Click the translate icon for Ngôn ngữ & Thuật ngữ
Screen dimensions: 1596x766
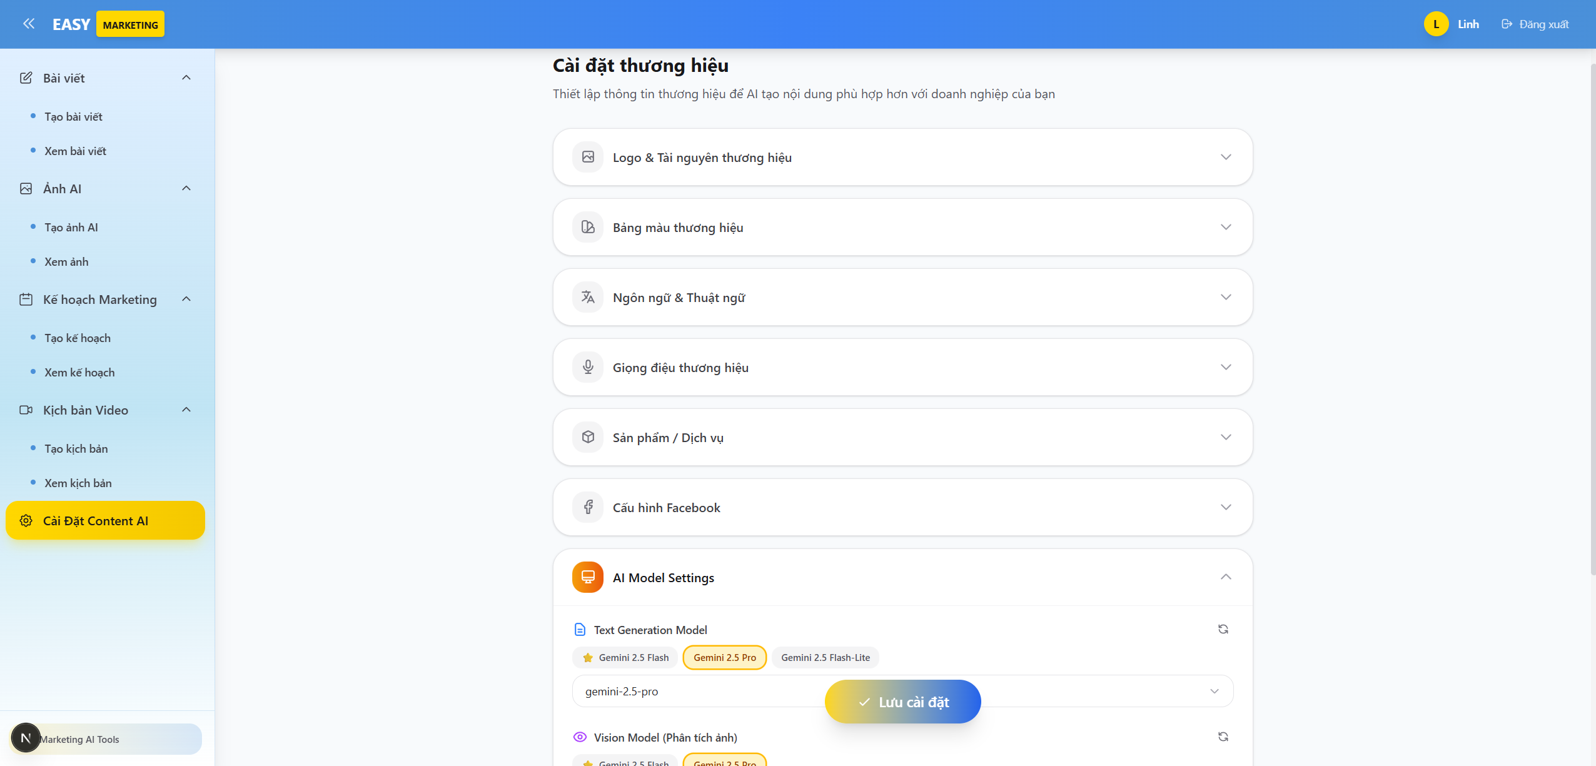pyautogui.click(x=587, y=297)
